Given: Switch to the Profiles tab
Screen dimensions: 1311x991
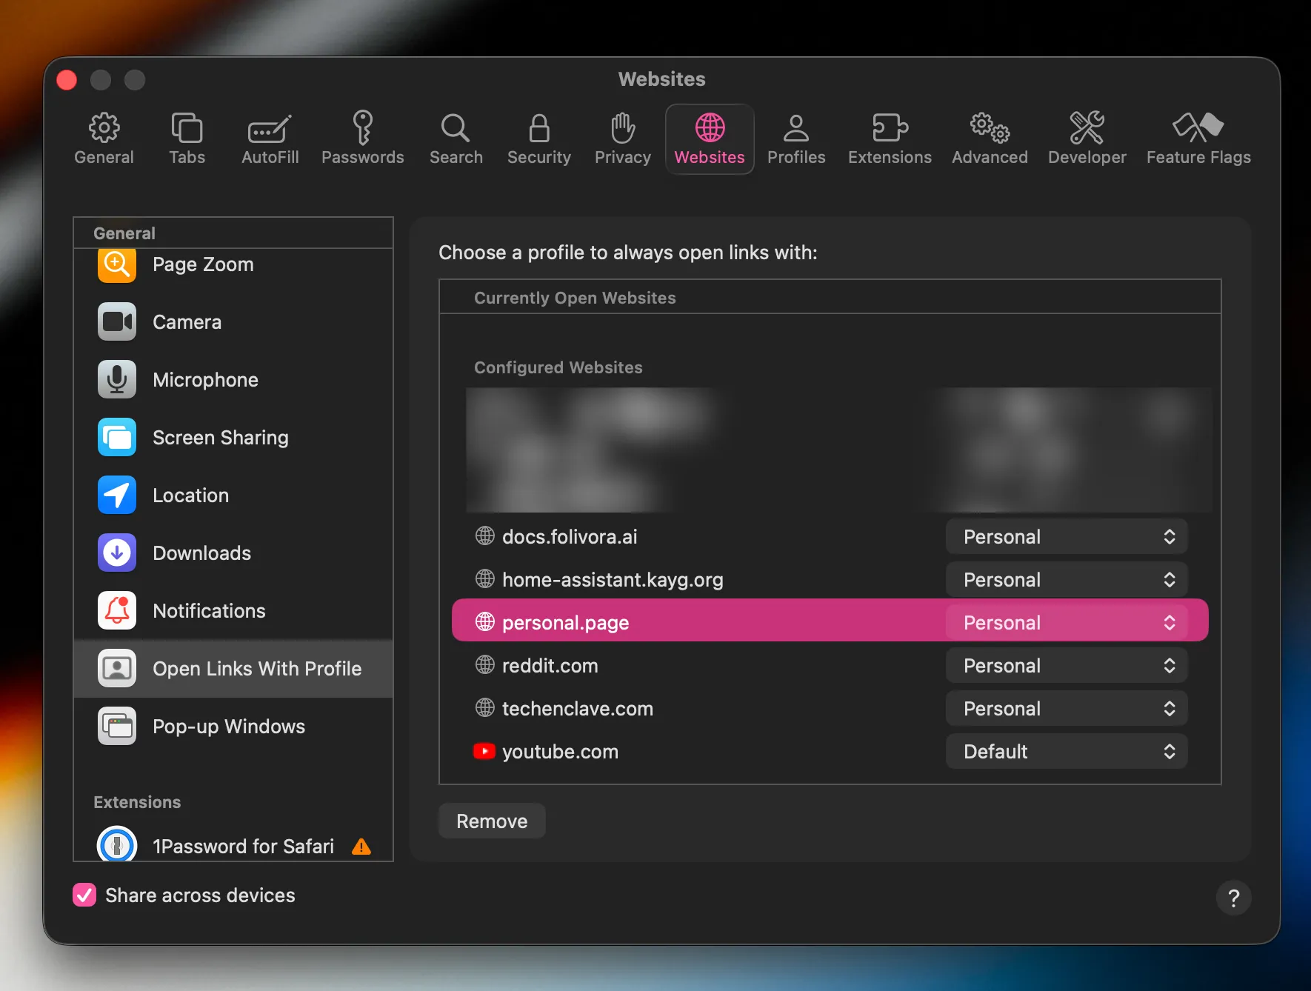Looking at the screenshot, I should tap(796, 138).
